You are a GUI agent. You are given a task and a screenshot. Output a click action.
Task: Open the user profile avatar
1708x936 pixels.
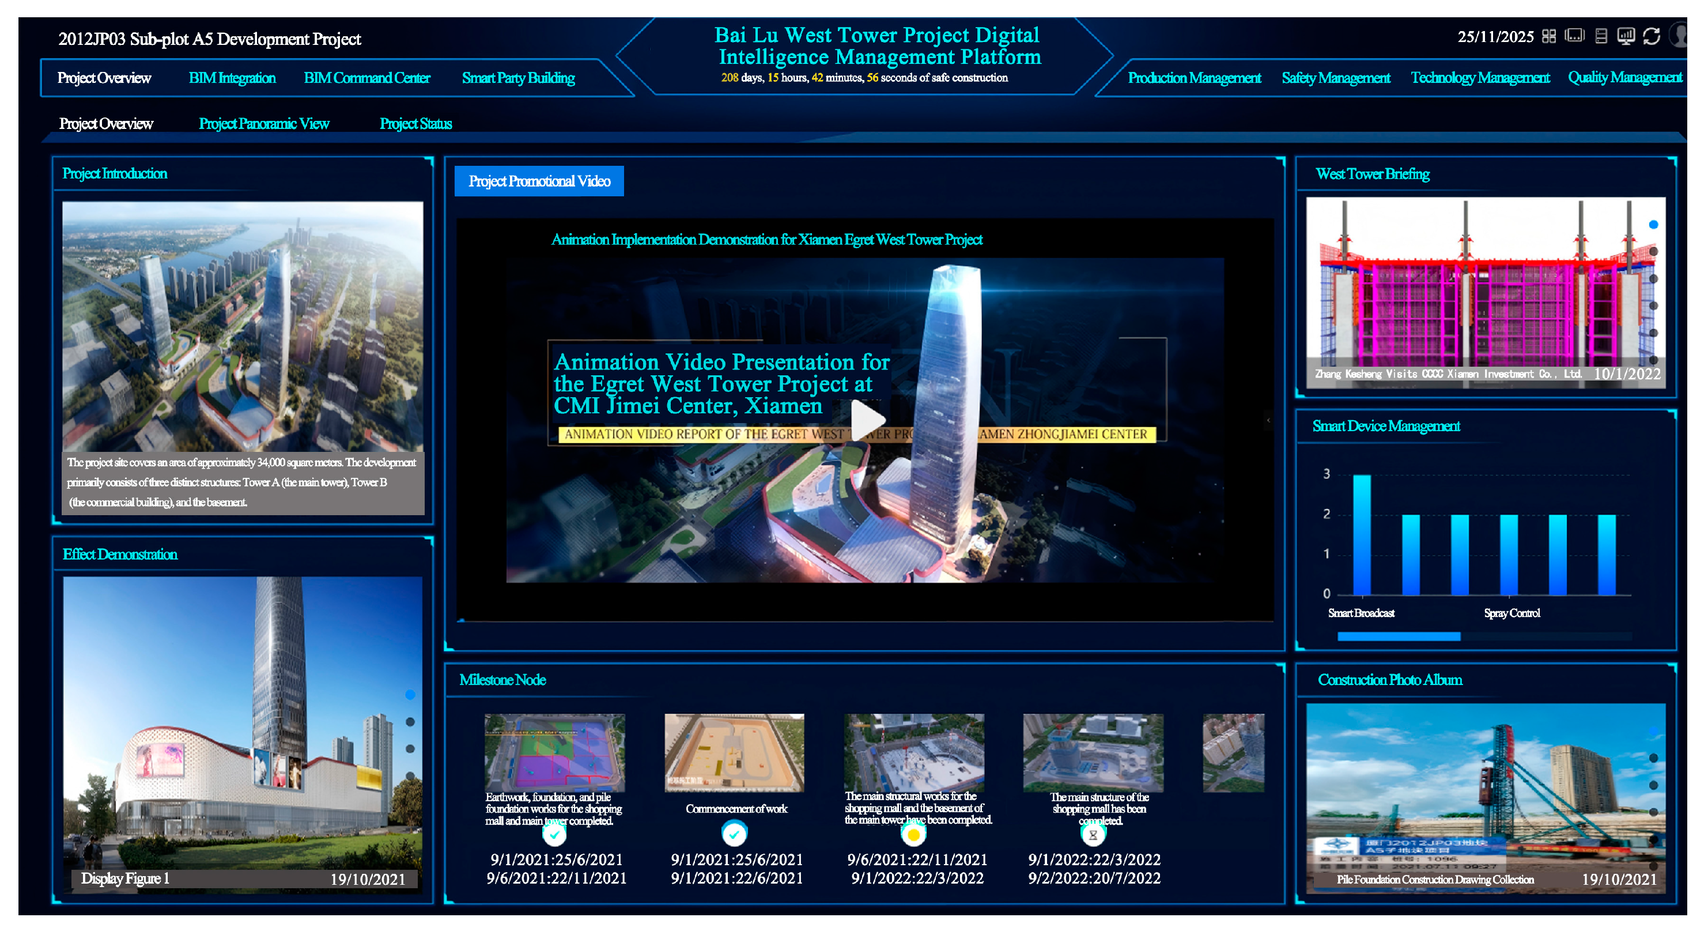click(x=1680, y=35)
